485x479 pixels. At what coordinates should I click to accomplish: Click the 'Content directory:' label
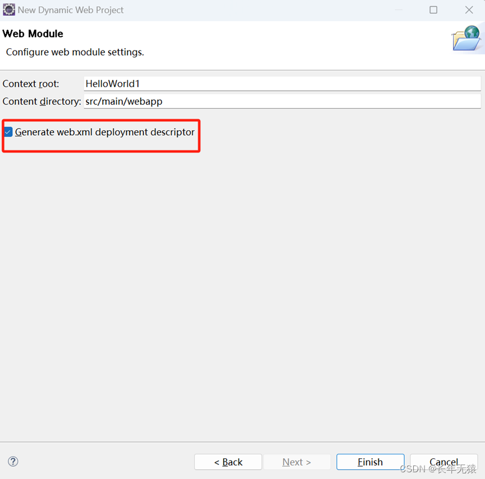point(41,102)
